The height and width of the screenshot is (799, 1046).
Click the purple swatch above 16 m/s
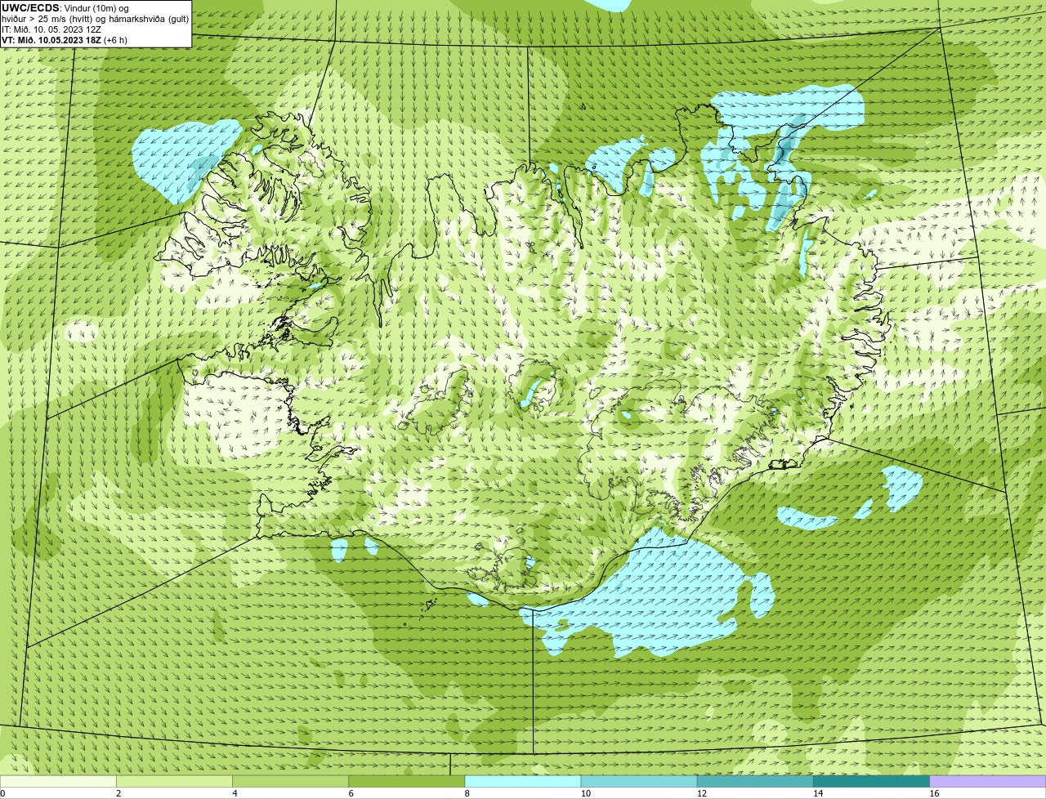coord(988,781)
